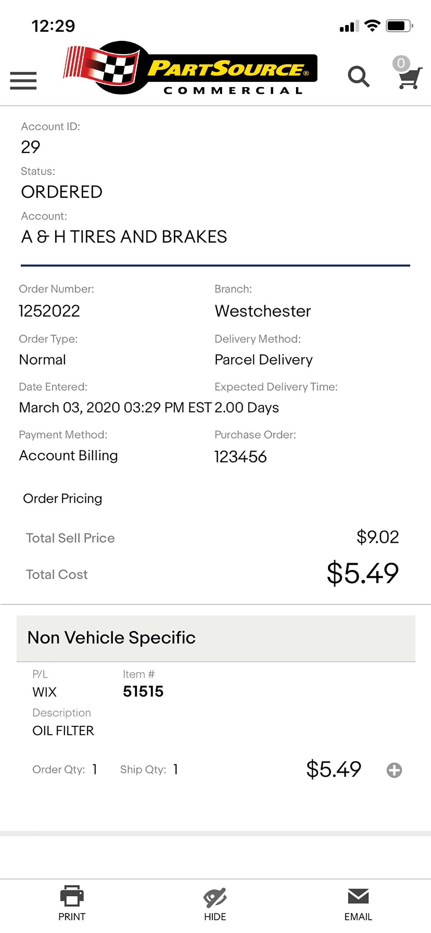The width and height of the screenshot is (431, 933).
Task: Tap the battery status indicator
Action: tap(399, 26)
